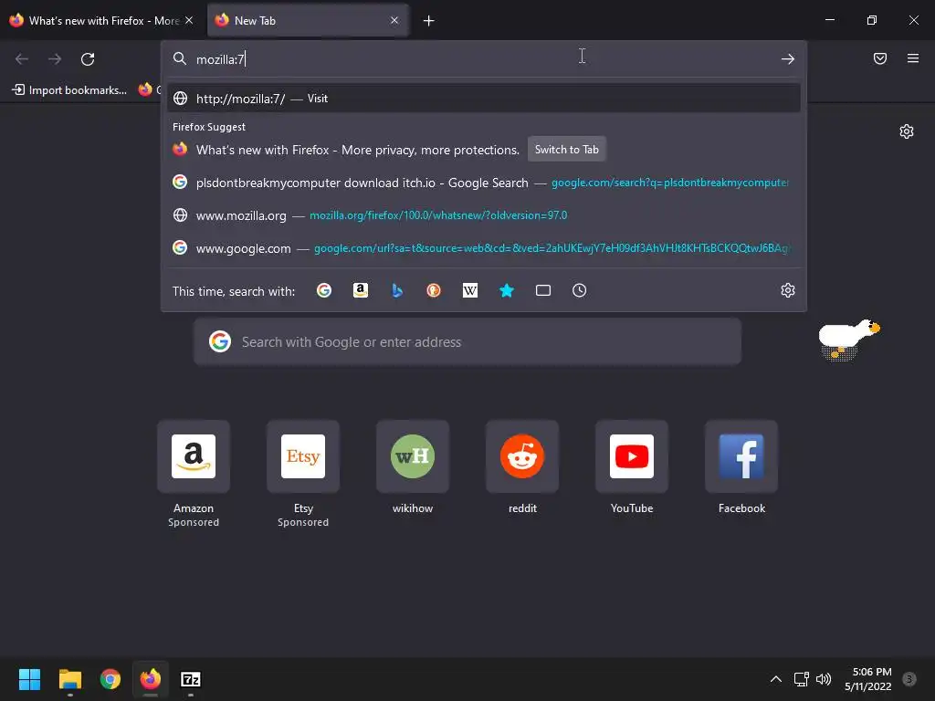Open 7-Zip from taskbar
Image resolution: width=935 pixels, height=701 pixels.
coord(190,679)
